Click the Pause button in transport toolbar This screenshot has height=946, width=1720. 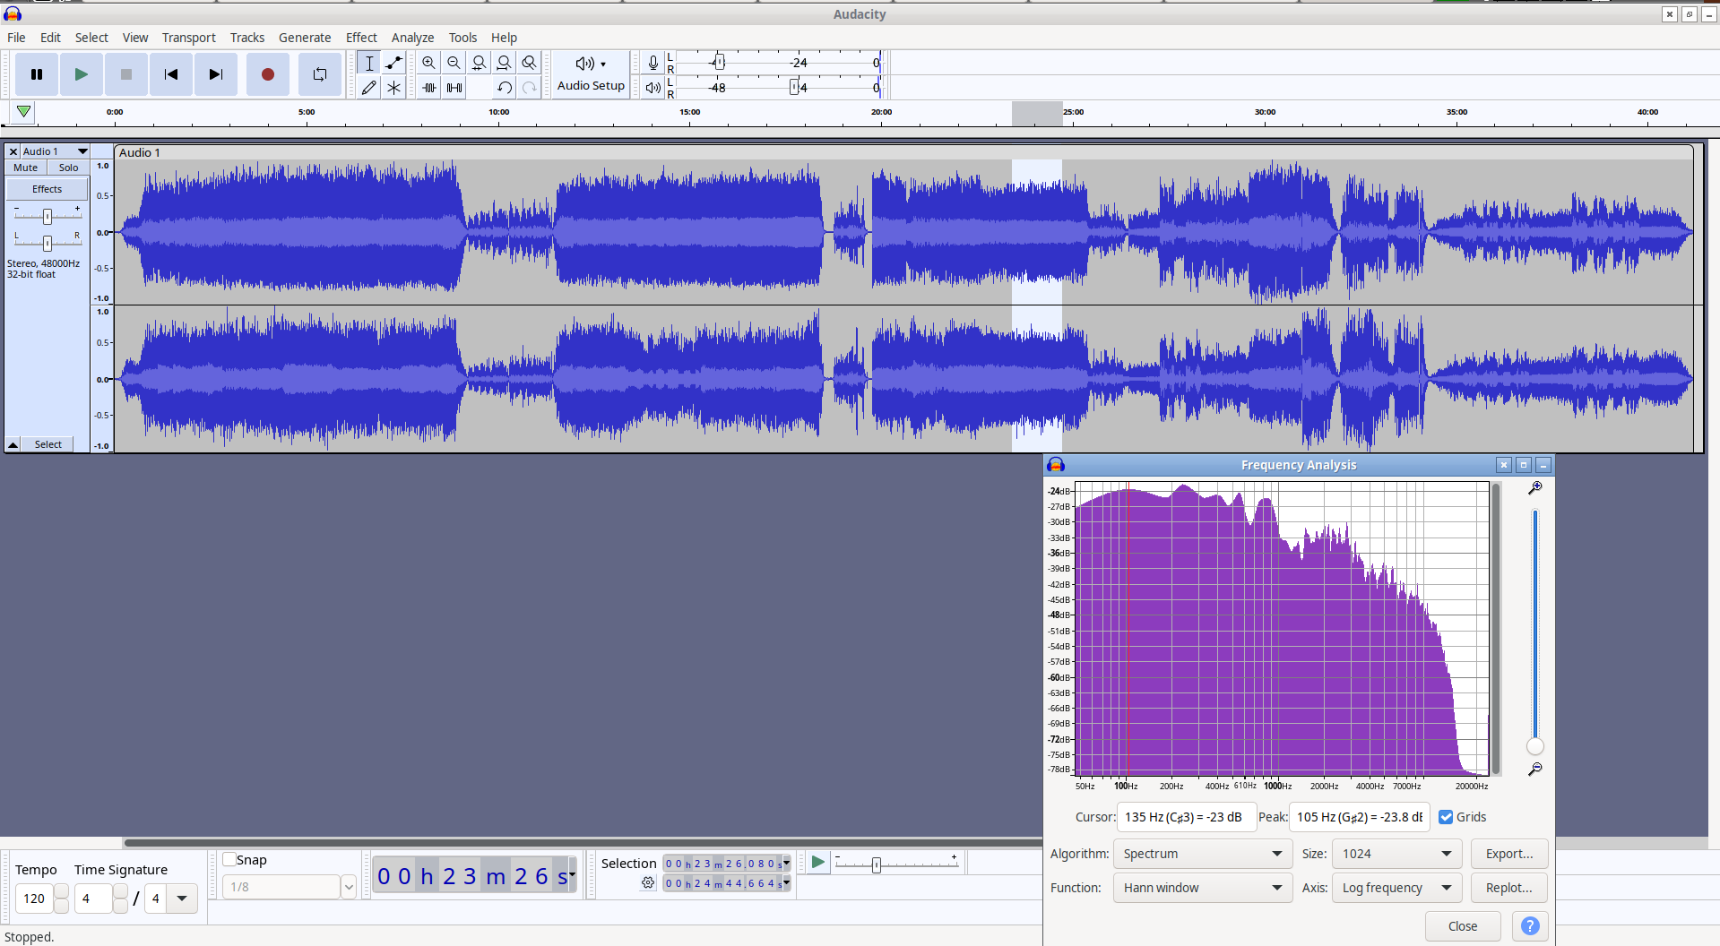click(37, 74)
